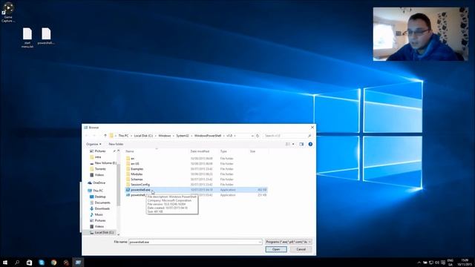Click the search magnifier in Search v1.0 box
Viewport: 475px width, 267px height.
(x=309, y=136)
